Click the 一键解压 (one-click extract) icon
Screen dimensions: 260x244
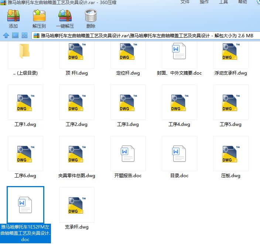[x=65, y=16]
